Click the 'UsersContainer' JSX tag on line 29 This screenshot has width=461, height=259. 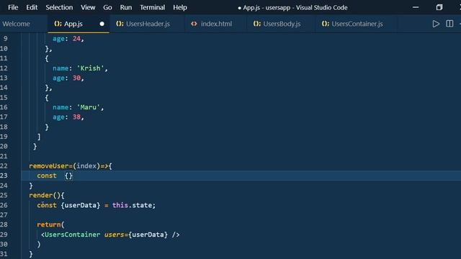72,235
